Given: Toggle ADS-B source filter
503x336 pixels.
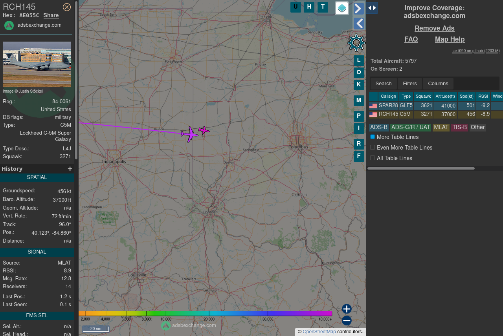Looking at the screenshot, I should pyautogui.click(x=379, y=128).
